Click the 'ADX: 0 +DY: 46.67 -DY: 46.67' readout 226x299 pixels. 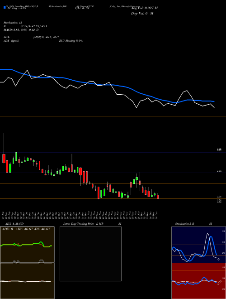(26, 229)
